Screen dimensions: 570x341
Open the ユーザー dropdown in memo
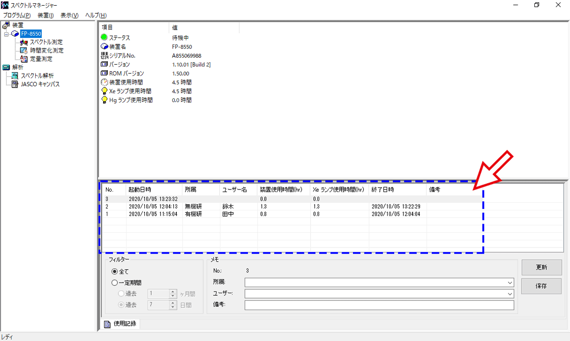(x=509, y=294)
